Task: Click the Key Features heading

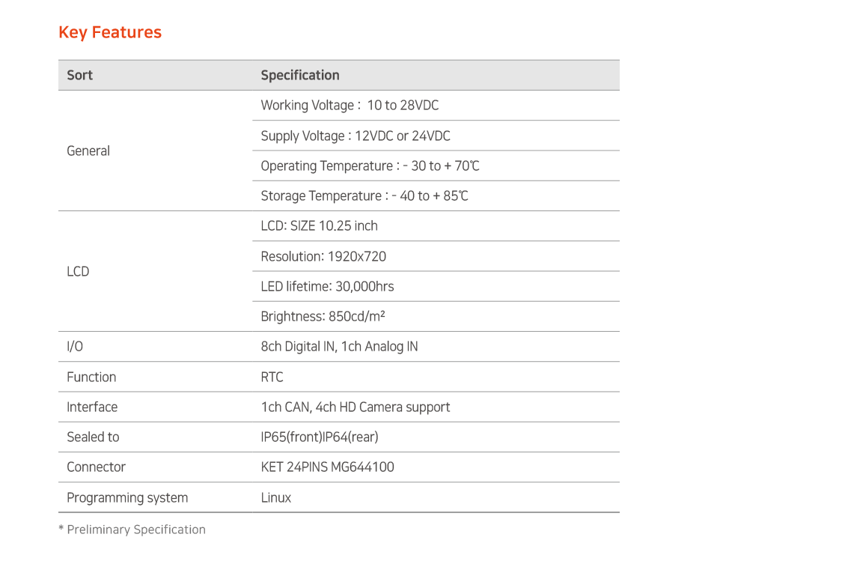Action: click(109, 32)
